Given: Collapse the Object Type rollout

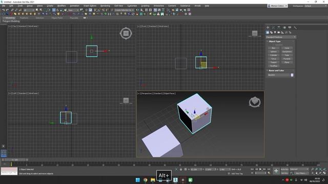Looking at the screenshot, I should point(274,41).
